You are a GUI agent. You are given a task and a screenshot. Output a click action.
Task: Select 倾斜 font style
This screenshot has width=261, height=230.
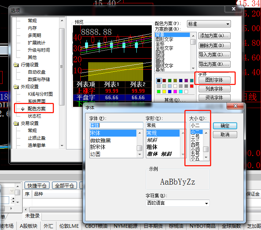pos(152,140)
